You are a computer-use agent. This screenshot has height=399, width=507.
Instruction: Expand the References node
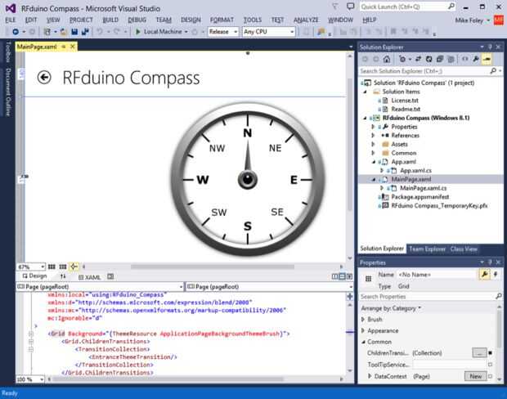pyautogui.click(x=373, y=136)
